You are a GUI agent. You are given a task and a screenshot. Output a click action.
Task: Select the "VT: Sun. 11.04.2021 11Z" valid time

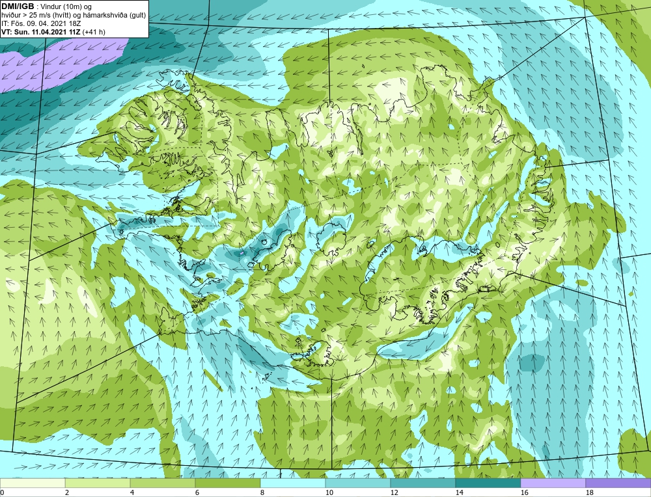[41, 32]
